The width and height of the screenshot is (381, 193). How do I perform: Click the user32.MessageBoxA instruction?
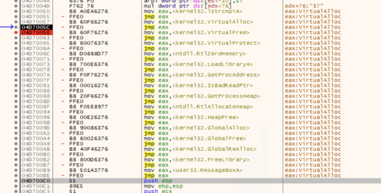click(x=193, y=170)
